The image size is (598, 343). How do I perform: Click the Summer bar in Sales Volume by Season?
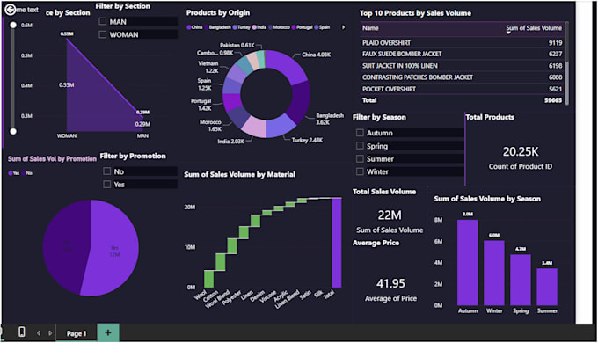547,287
